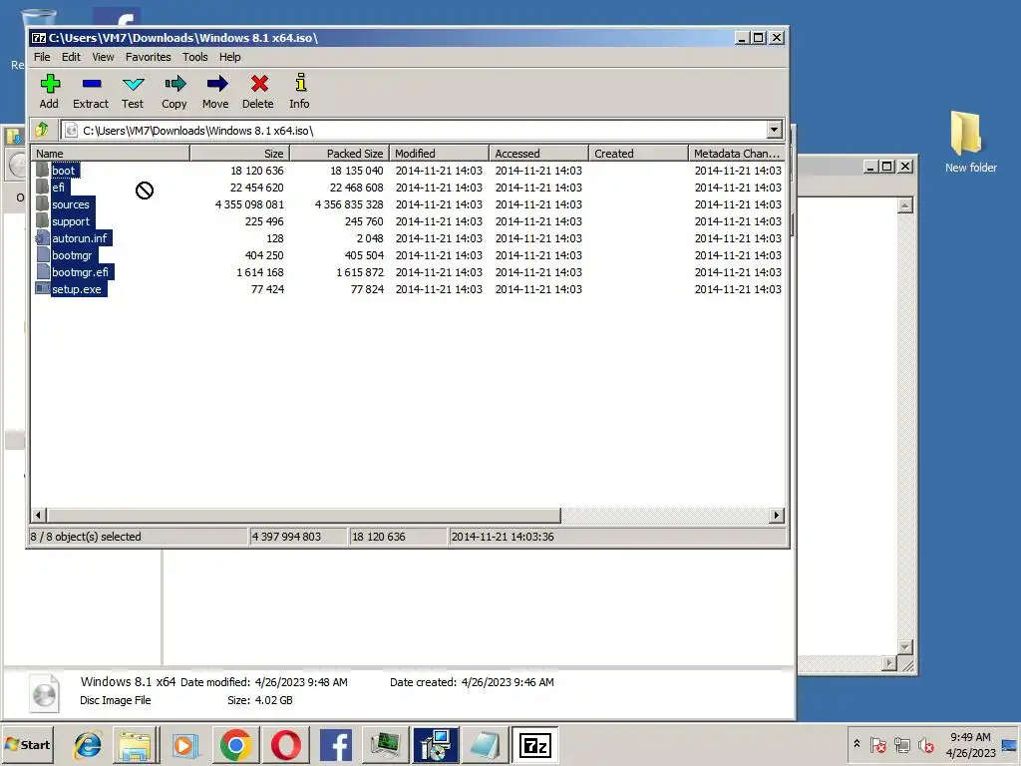Open the Tools menu
The height and width of the screenshot is (766, 1021).
(x=194, y=57)
